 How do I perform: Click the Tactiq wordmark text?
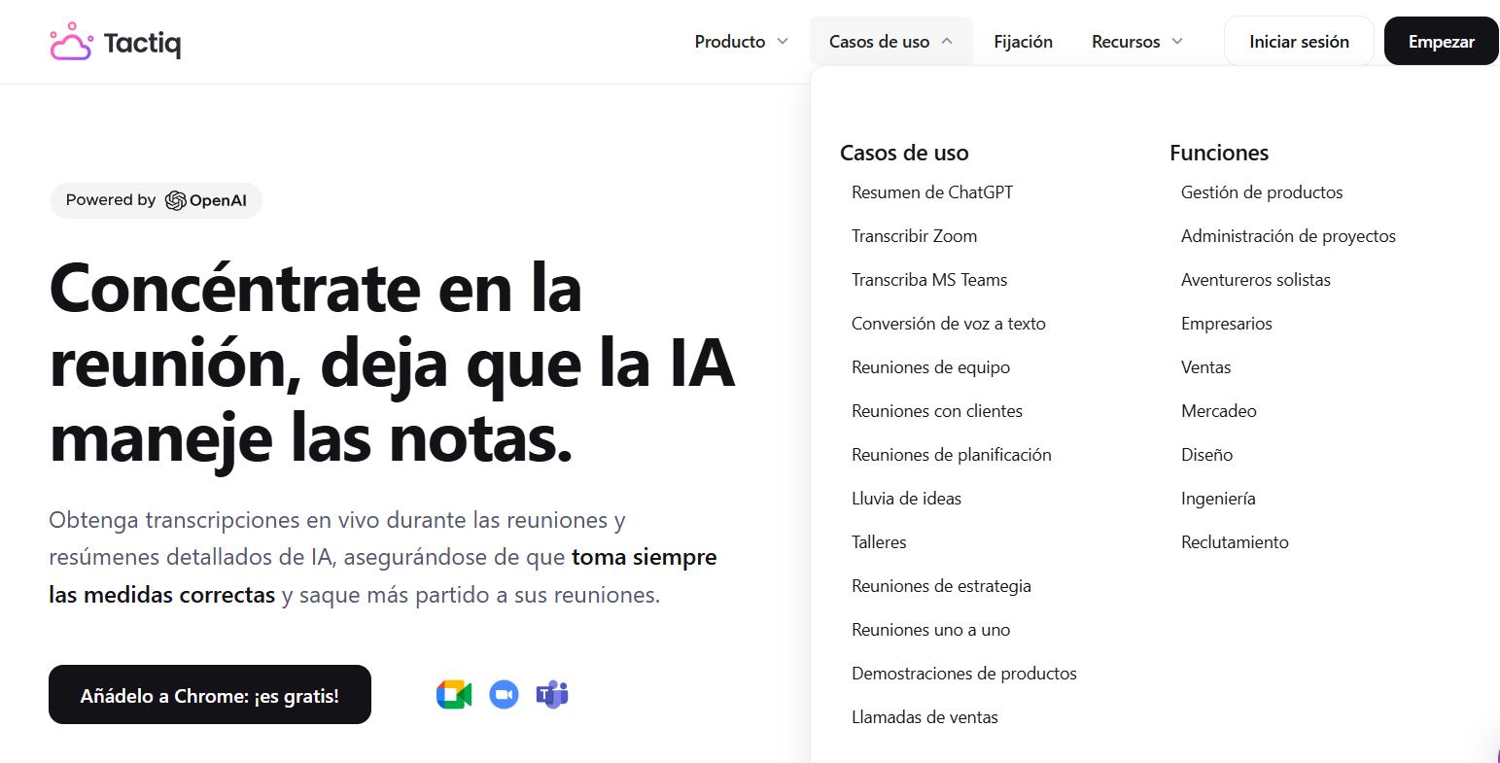(142, 44)
